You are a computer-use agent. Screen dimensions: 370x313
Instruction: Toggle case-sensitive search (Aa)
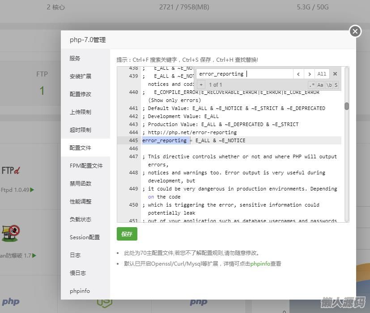point(320,85)
